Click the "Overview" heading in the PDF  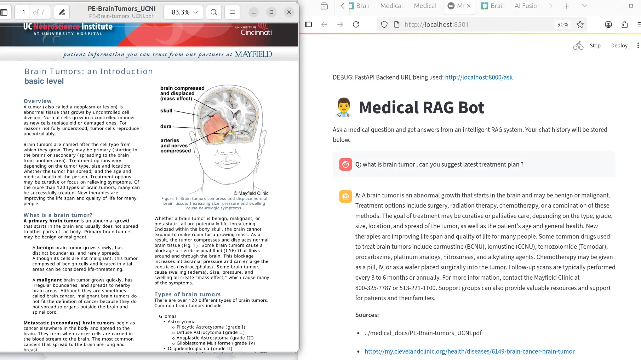(38, 101)
